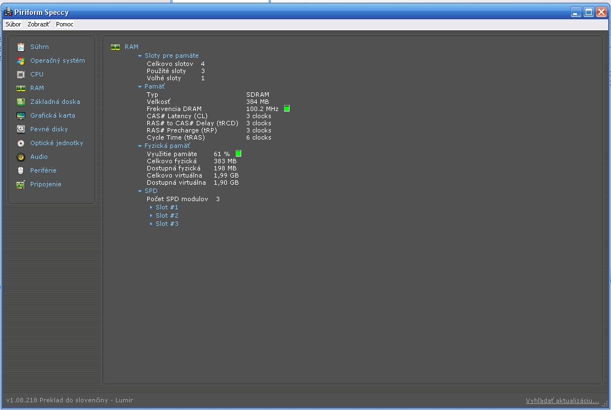
Task: Click green indicator beside Využitie pamäte
Action: (238, 153)
